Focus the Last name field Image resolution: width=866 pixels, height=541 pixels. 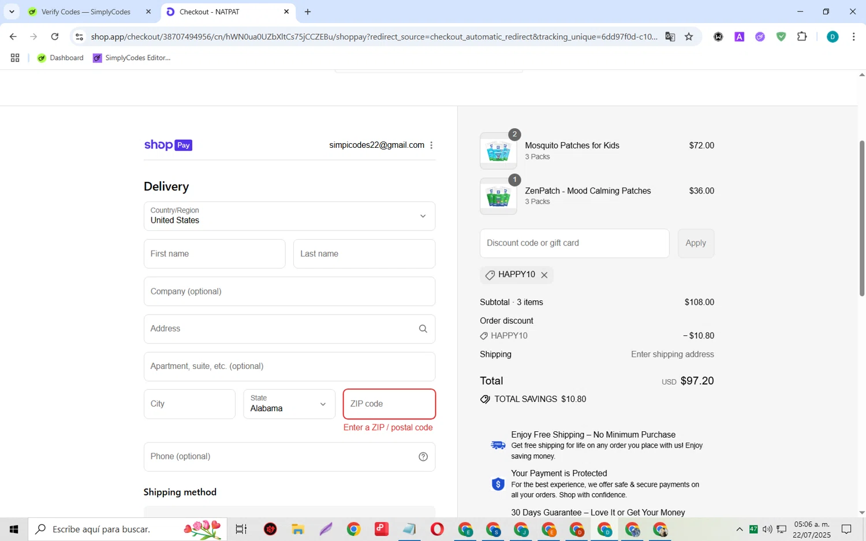(364, 254)
